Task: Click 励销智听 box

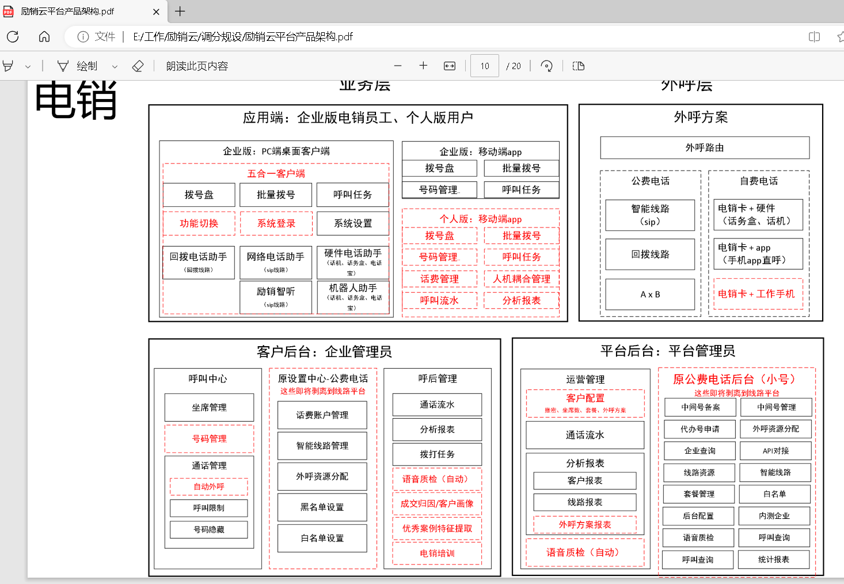Action: [276, 297]
